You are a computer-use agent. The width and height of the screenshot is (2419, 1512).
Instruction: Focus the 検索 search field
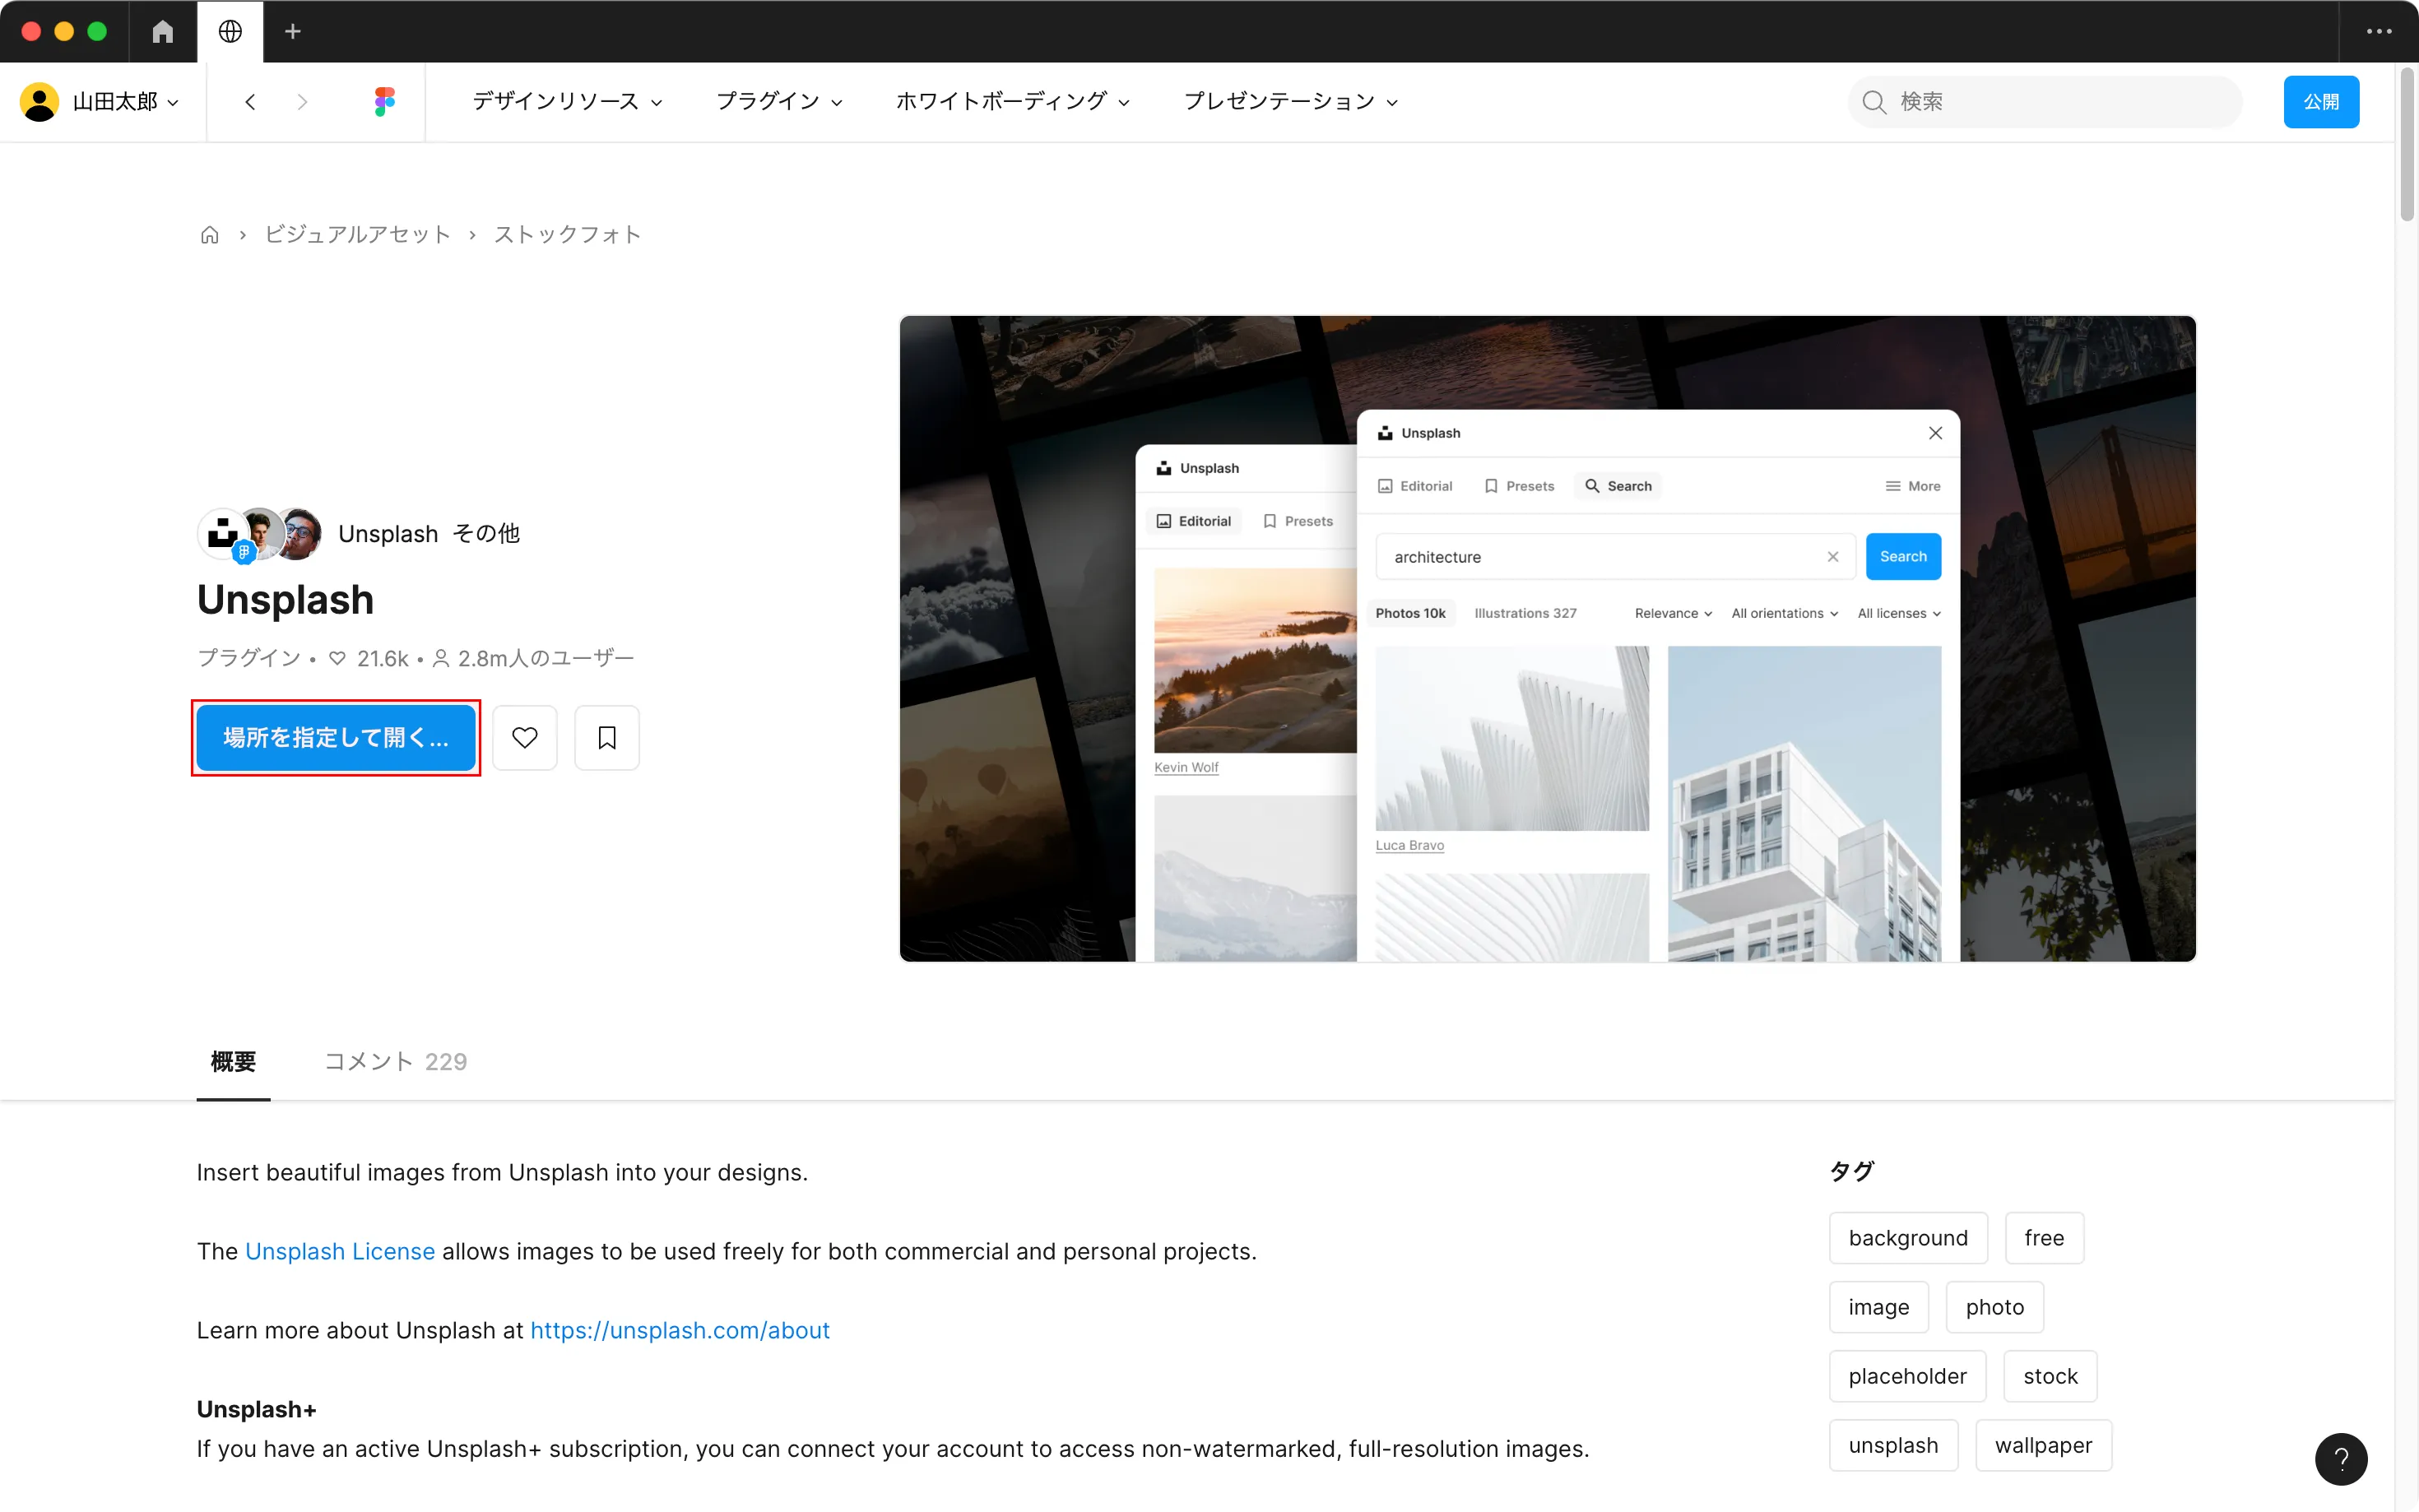(x=2060, y=101)
